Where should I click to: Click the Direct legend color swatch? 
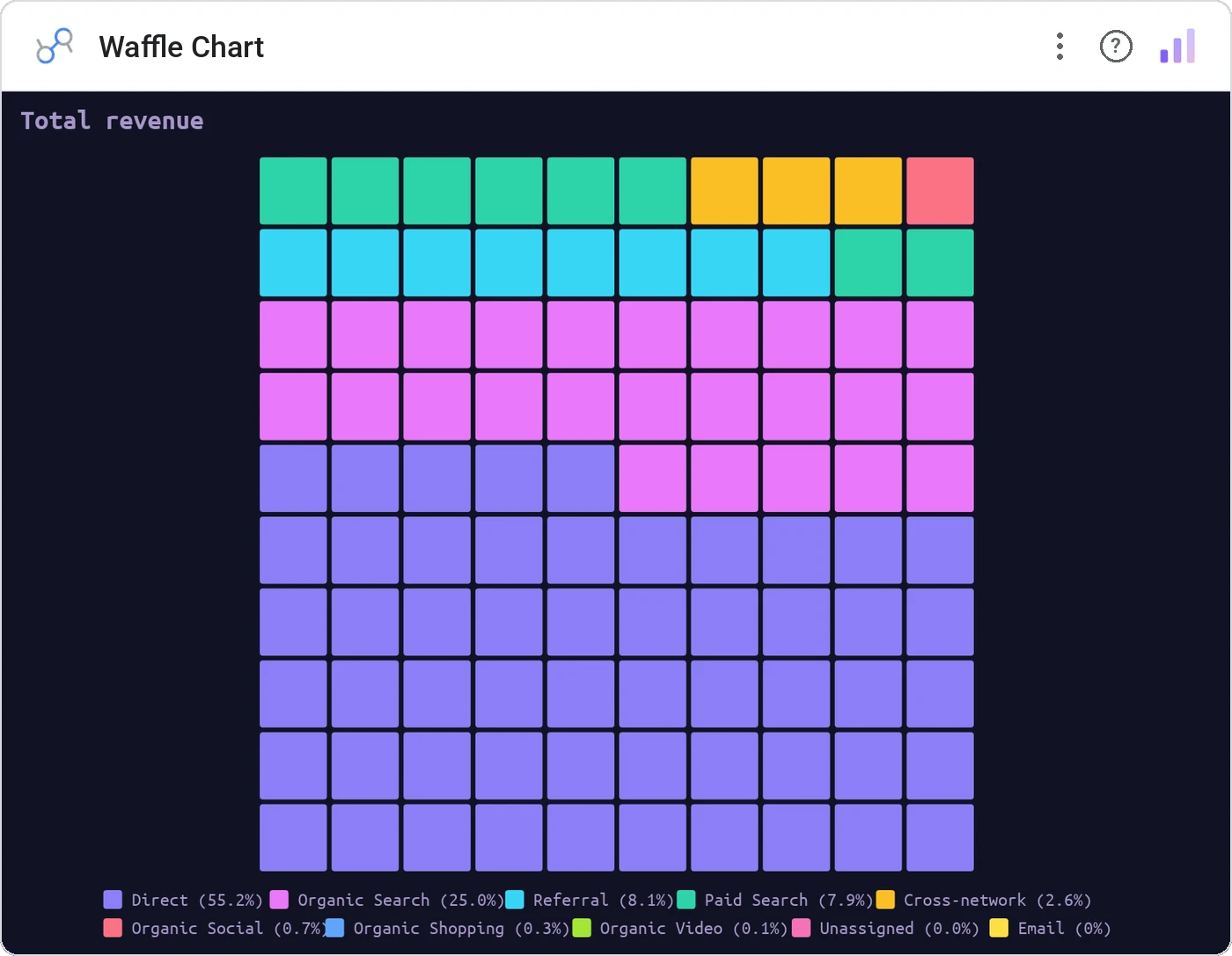tap(113, 900)
